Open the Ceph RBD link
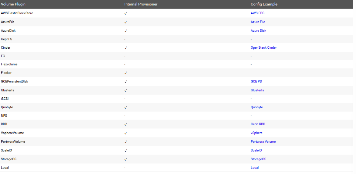The width and height of the screenshot is (356, 174). (x=258, y=124)
